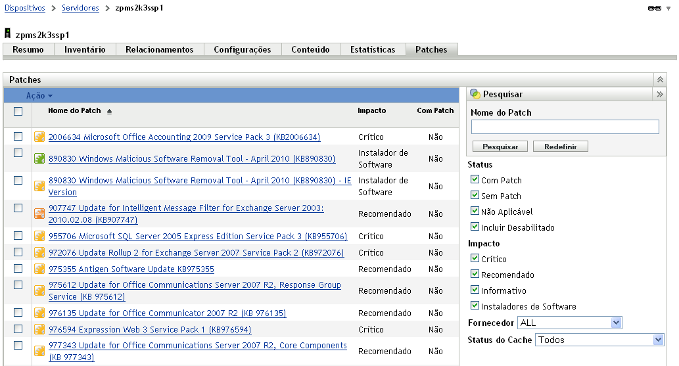Select the Patches tab
The width and height of the screenshot is (679, 366).
(431, 49)
